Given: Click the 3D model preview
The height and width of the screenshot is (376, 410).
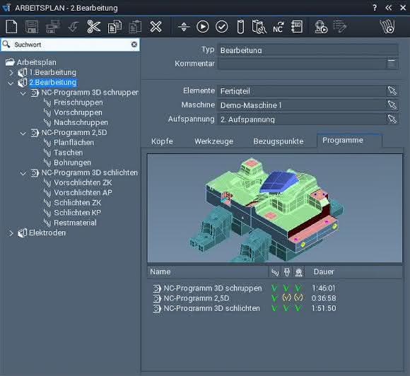Looking at the screenshot, I should [x=275, y=208].
